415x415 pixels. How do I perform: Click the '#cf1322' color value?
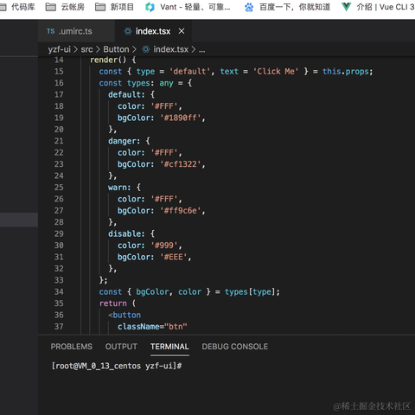tap(181, 164)
